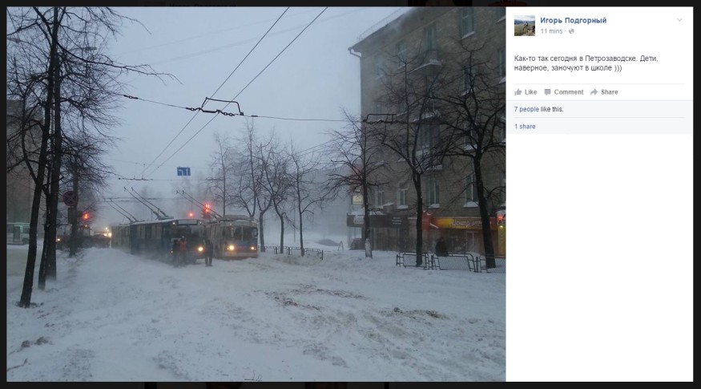Click the Share text button
Image resolution: width=701 pixels, height=389 pixels.
[610, 91]
